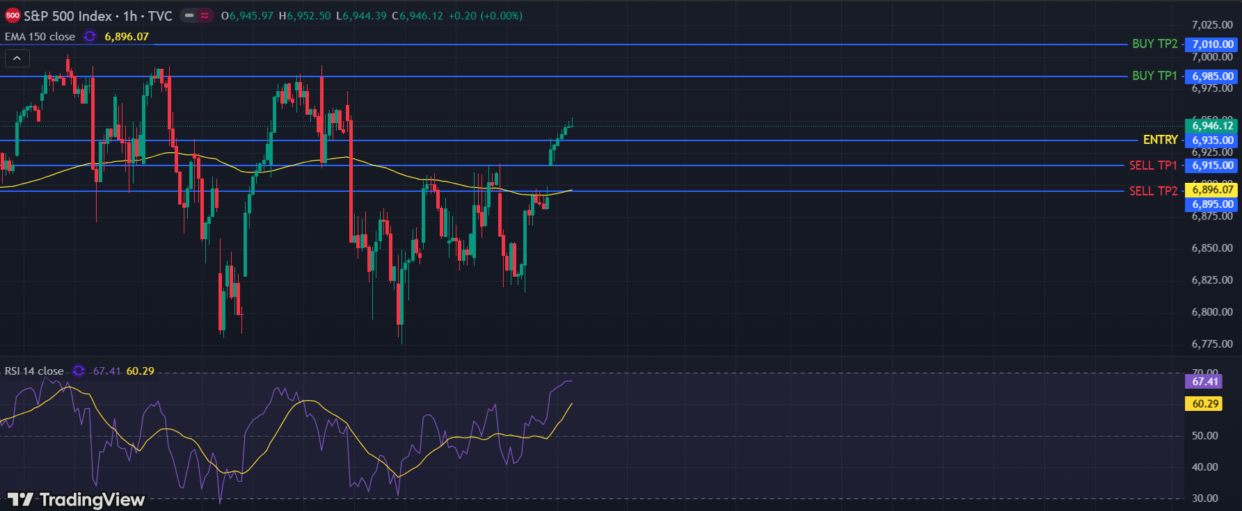Click the RSI 14 refresh icon

click(79, 371)
